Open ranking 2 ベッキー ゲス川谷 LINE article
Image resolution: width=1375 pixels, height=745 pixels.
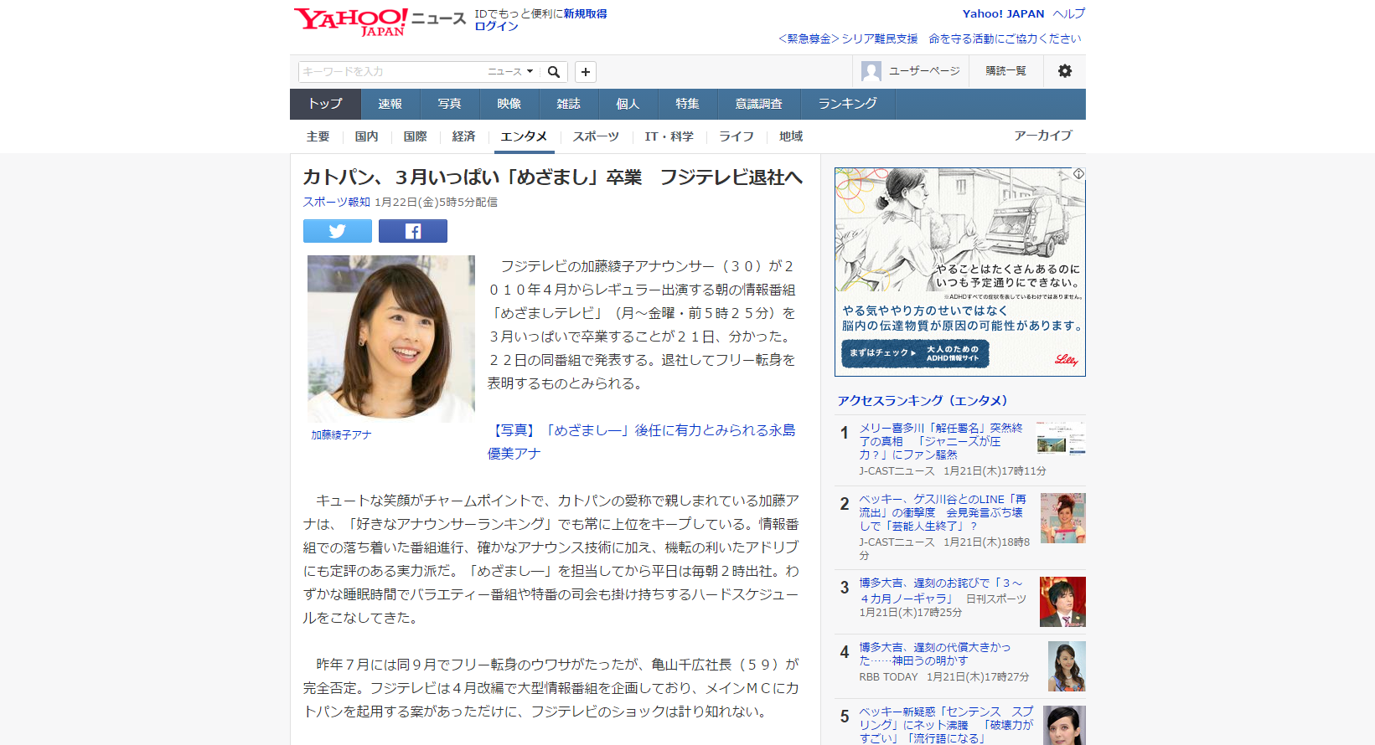pos(942,512)
